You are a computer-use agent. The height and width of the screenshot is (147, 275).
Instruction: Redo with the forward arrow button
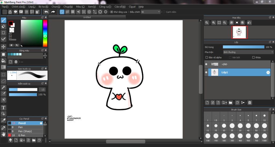coord(53,12)
